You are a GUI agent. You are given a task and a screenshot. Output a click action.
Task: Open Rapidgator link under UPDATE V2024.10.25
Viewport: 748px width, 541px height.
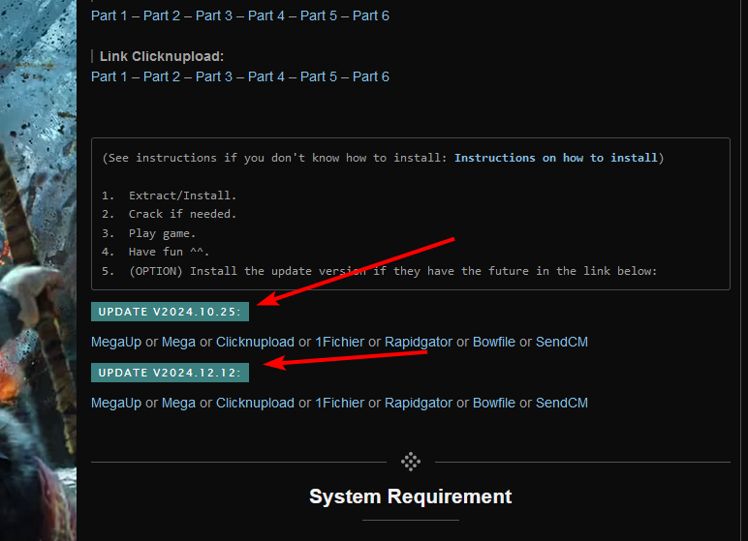[x=419, y=343]
